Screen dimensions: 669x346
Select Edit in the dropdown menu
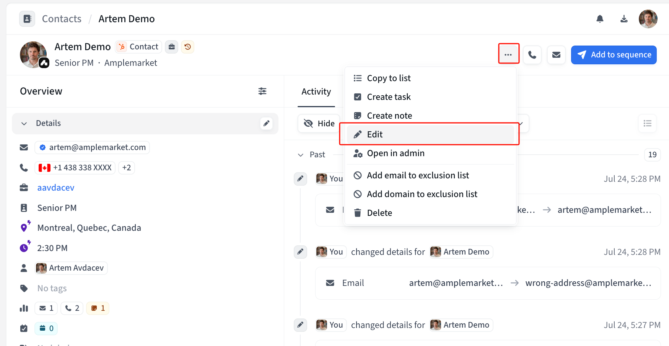coord(430,134)
